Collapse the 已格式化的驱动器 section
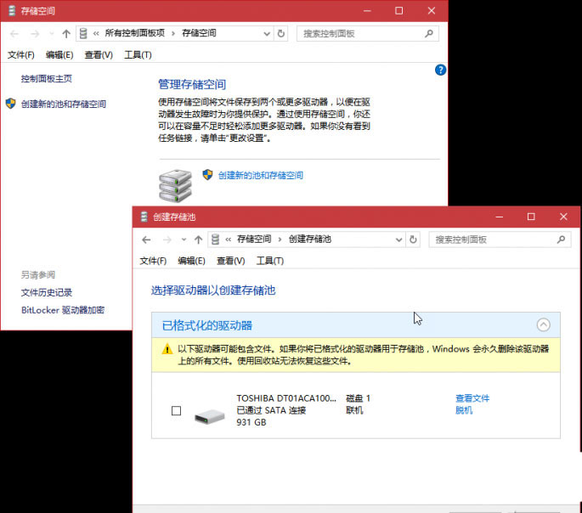This screenshot has width=582, height=513. [x=543, y=324]
